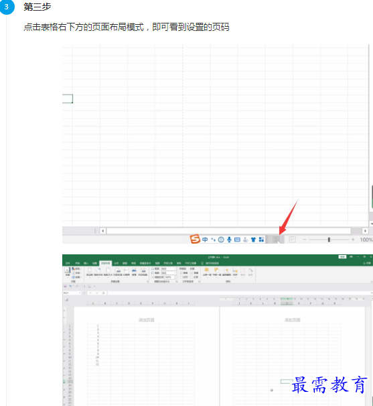The width and height of the screenshot is (373, 406).
Task: Click inside the Excel formula bar
Action: point(239,293)
